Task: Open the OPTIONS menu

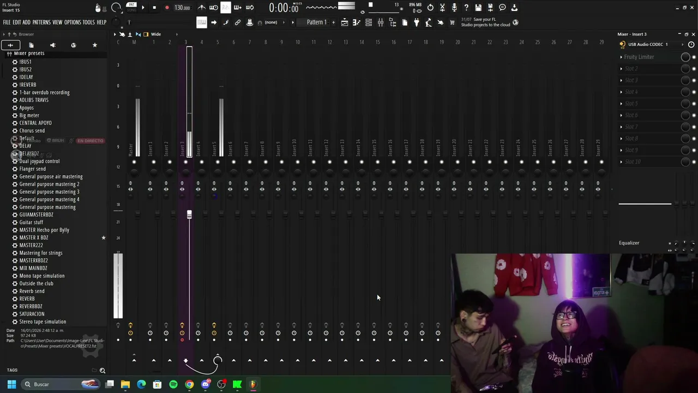Action: tap(73, 22)
